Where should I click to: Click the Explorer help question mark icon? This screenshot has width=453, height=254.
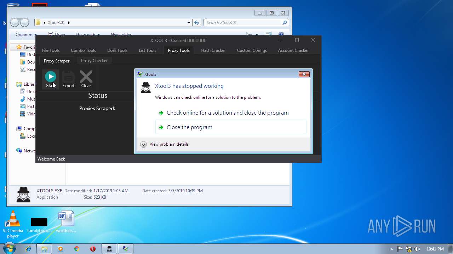[281, 34]
